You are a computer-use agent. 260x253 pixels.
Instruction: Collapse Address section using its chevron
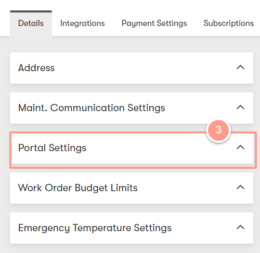click(240, 67)
